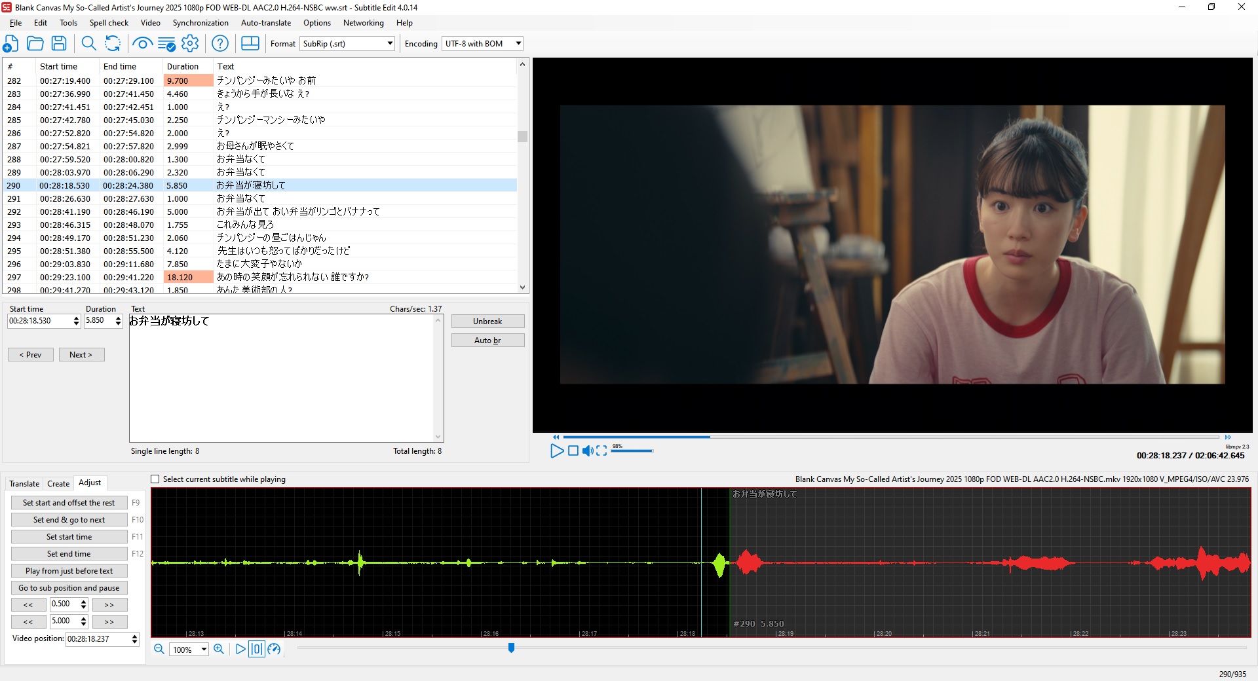Click the Auto br button
The image size is (1258, 681).
pyautogui.click(x=487, y=340)
